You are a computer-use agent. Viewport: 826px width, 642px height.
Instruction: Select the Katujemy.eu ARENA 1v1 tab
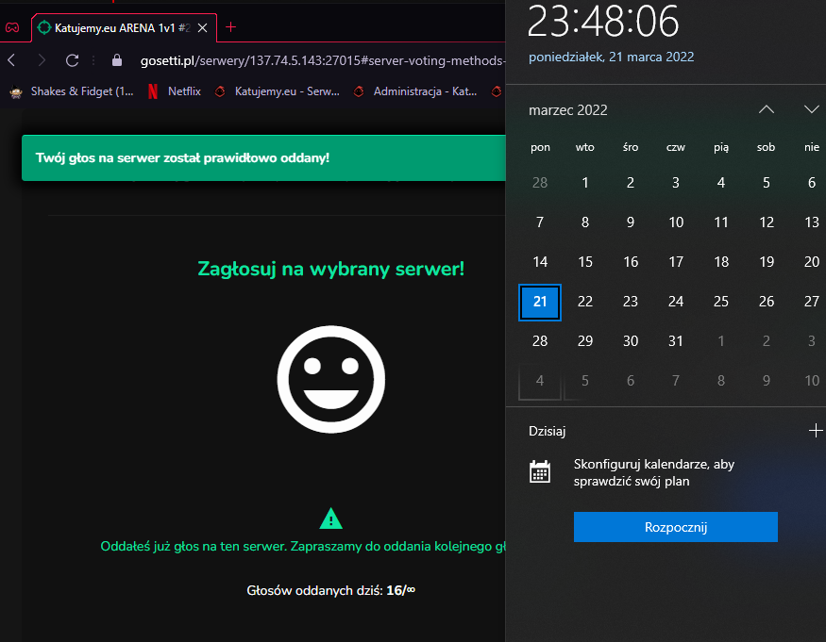point(125,28)
